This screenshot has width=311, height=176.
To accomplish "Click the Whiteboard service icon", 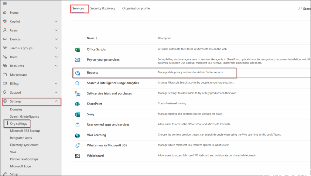I will (77, 156).
